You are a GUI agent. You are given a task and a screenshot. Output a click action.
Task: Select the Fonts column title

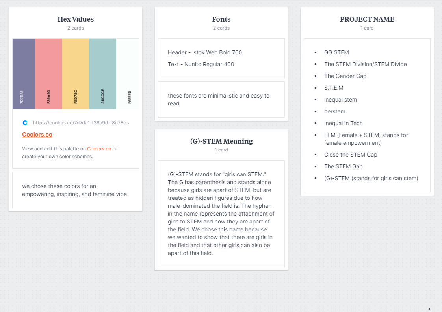[x=221, y=19]
